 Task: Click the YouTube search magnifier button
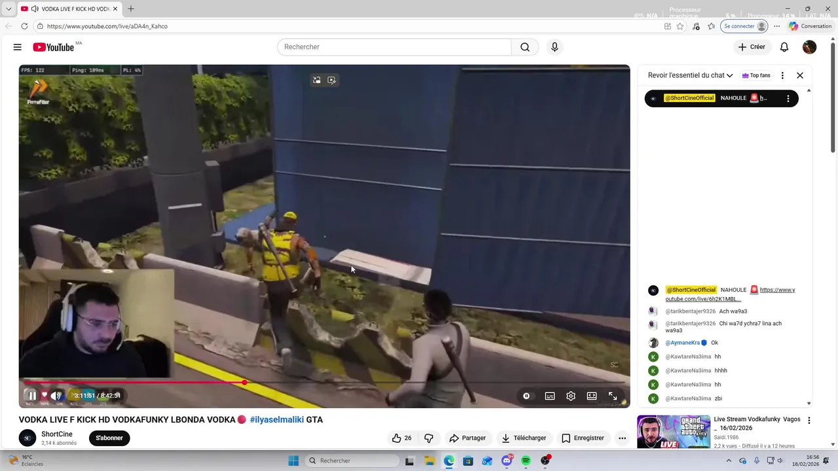(525, 47)
